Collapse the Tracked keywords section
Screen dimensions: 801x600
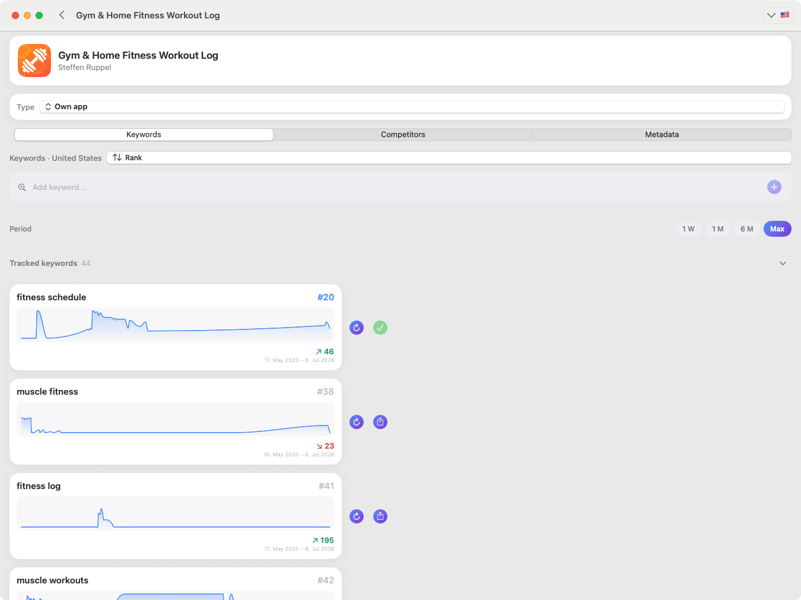click(x=783, y=264)
